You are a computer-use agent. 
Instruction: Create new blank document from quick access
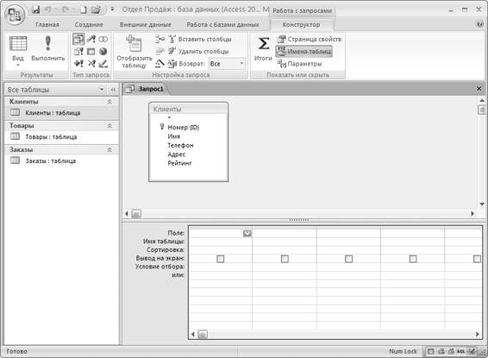click(83, 10)
